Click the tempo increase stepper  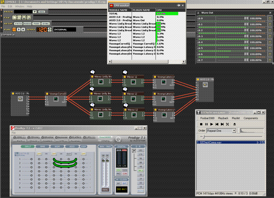50,29
